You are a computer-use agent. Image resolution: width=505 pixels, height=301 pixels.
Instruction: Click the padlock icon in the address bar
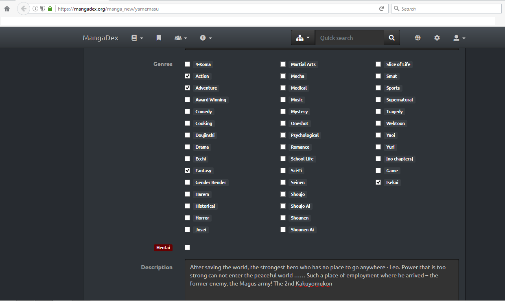tap(49, 8)
